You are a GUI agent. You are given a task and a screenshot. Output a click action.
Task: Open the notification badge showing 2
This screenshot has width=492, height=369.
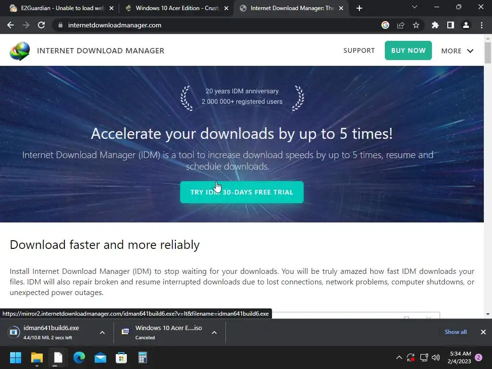(479, 357)
